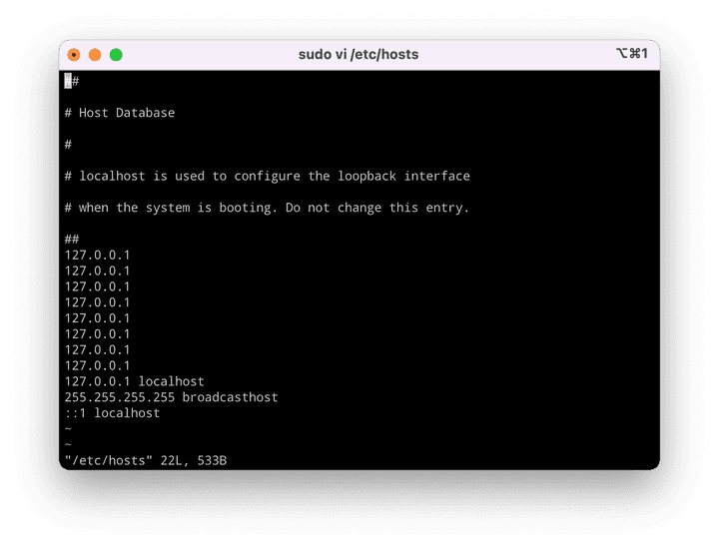The width and height of the screenshot is (719, 548).
Task: Click the window title 'sudo vi /etc/hosts'
Action: pyautogui.click(x=359, y=55)
